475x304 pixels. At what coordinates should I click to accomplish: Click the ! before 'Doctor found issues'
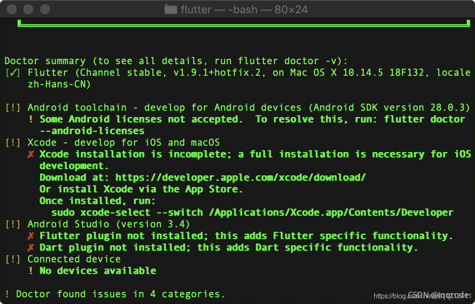click(x=7, y=294)
